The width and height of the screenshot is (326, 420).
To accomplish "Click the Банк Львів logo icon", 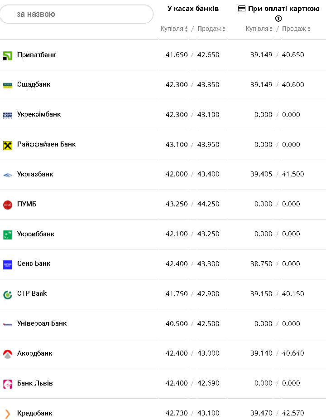I will [8, 384].
